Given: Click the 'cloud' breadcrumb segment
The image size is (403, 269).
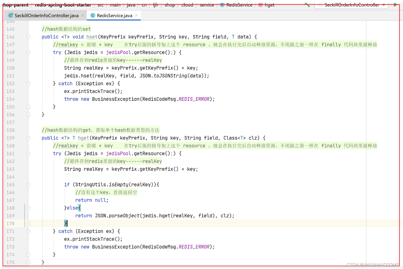Looking at the screenshot, I should (187, 5).
